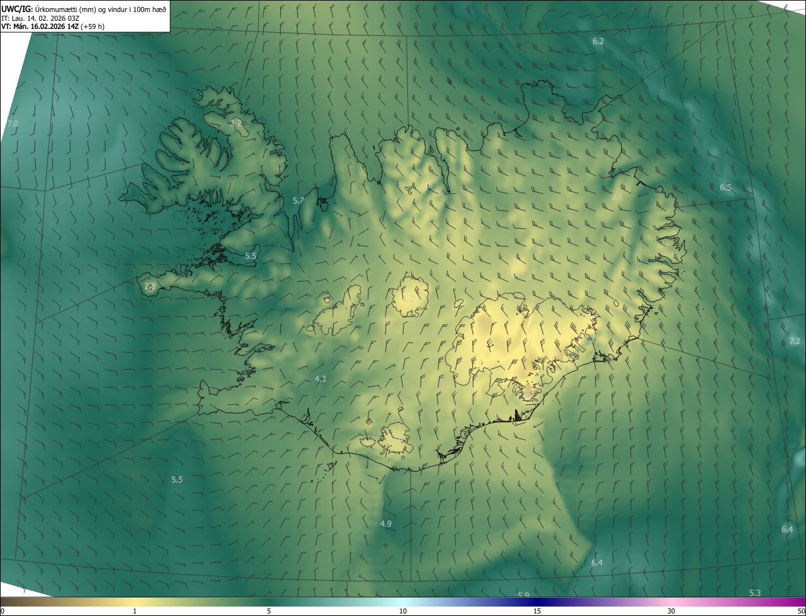Click the 1 tick on the color scale

pyautogui.click(x=135, y=611)
